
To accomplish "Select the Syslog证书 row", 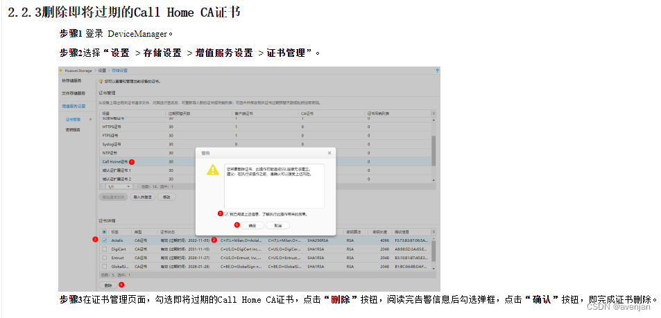I will [265, 144].
